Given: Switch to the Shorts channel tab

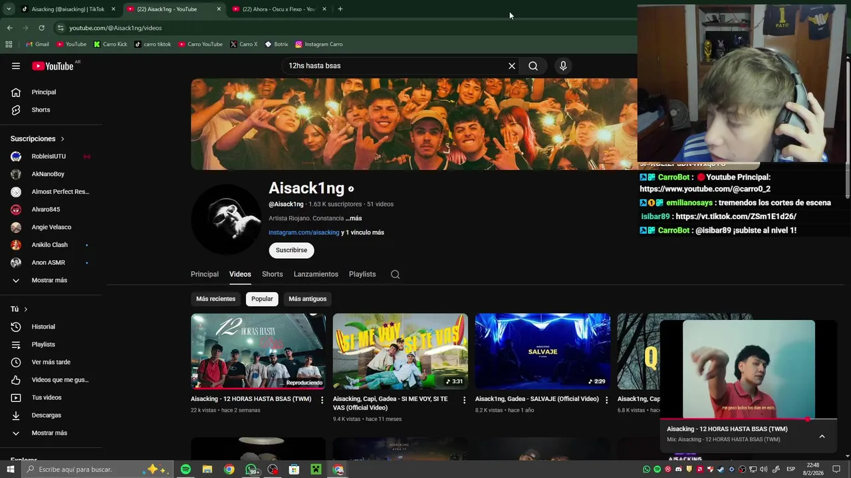Looking at the screenshot, I should click(x=272, y=274).
